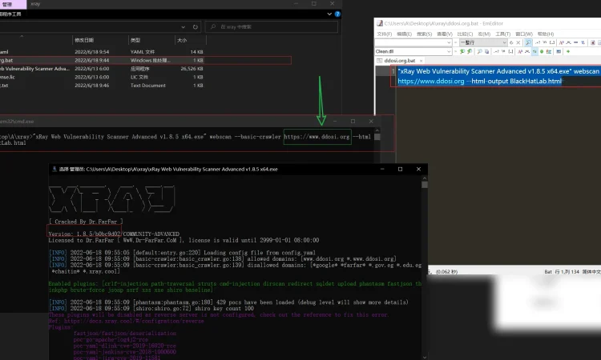Open the 帮助(H) menu in EmEditor
This screenshot has height=360, width=601.
pyautogui.click(x=546, y=34)
